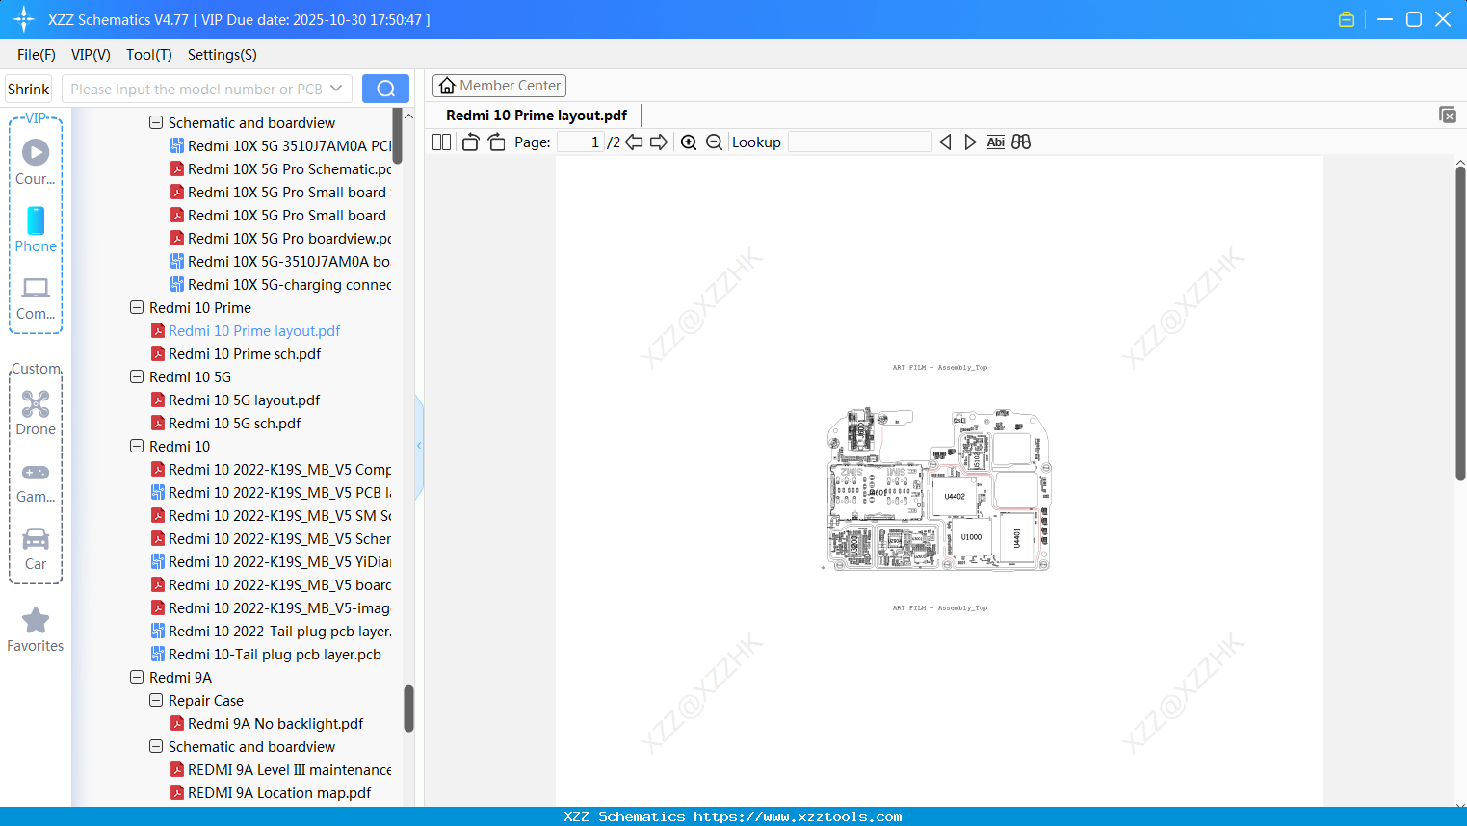Click inside the Page number field
Viewport: 1467px width, 826px height.
click(x=580, y=141)
